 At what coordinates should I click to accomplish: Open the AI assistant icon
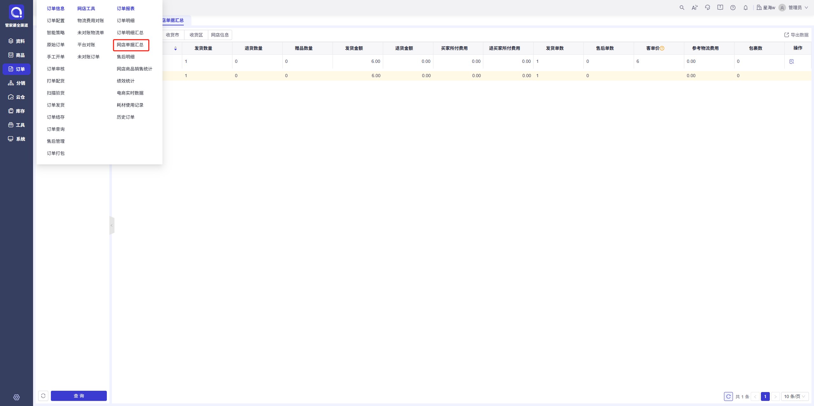click(694, 8)
